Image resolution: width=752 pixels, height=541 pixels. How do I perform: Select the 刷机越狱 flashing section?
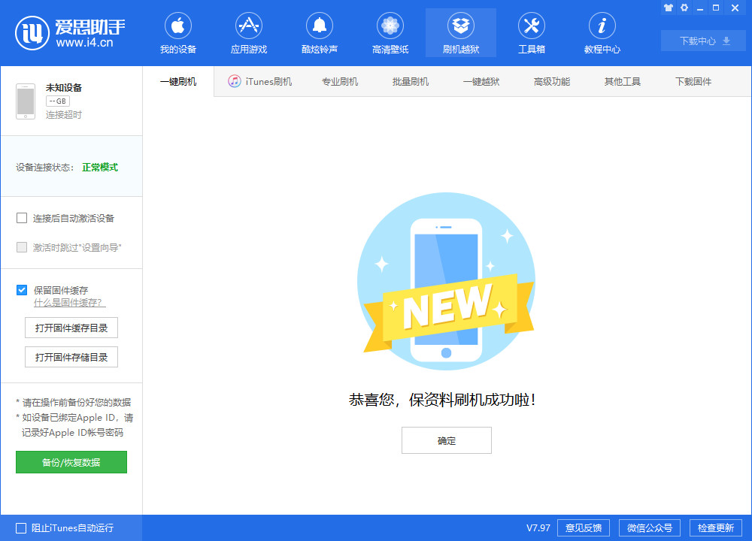point(460,32)
